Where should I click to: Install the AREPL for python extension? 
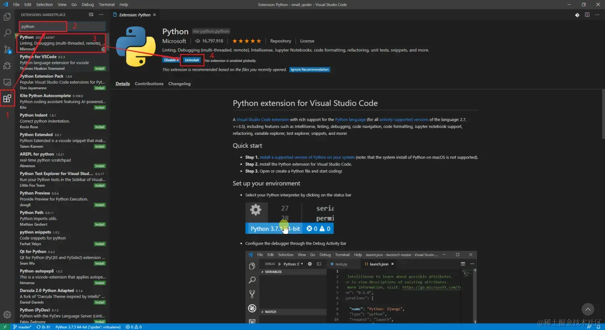click(100, 166)
